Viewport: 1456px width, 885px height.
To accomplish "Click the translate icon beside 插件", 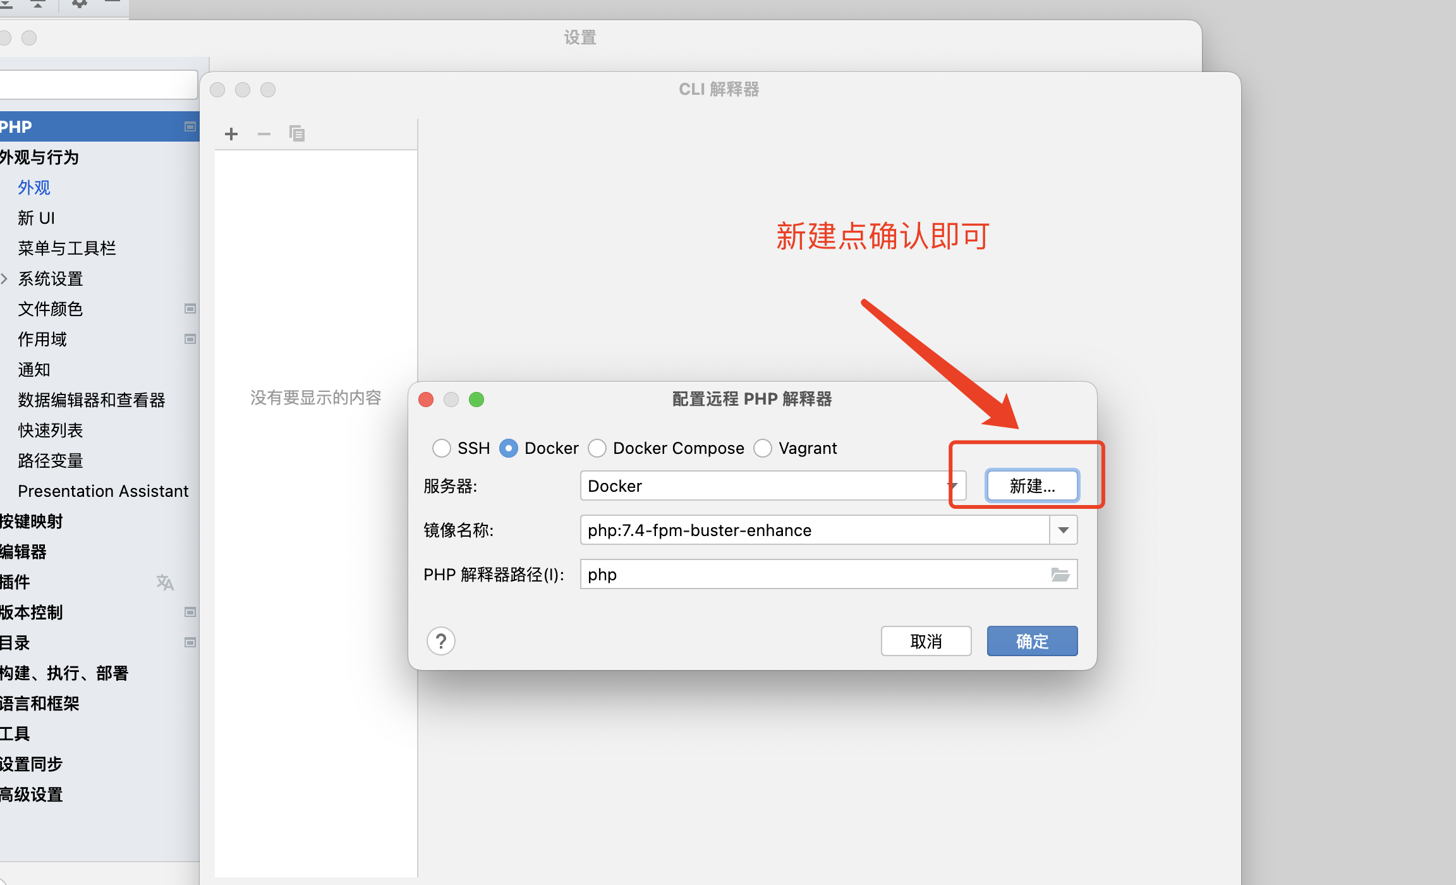I will [x=165, y=582].
